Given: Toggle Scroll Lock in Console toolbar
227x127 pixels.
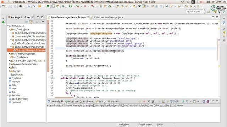Looking at the screenshot, I should [x=164, y=102].
